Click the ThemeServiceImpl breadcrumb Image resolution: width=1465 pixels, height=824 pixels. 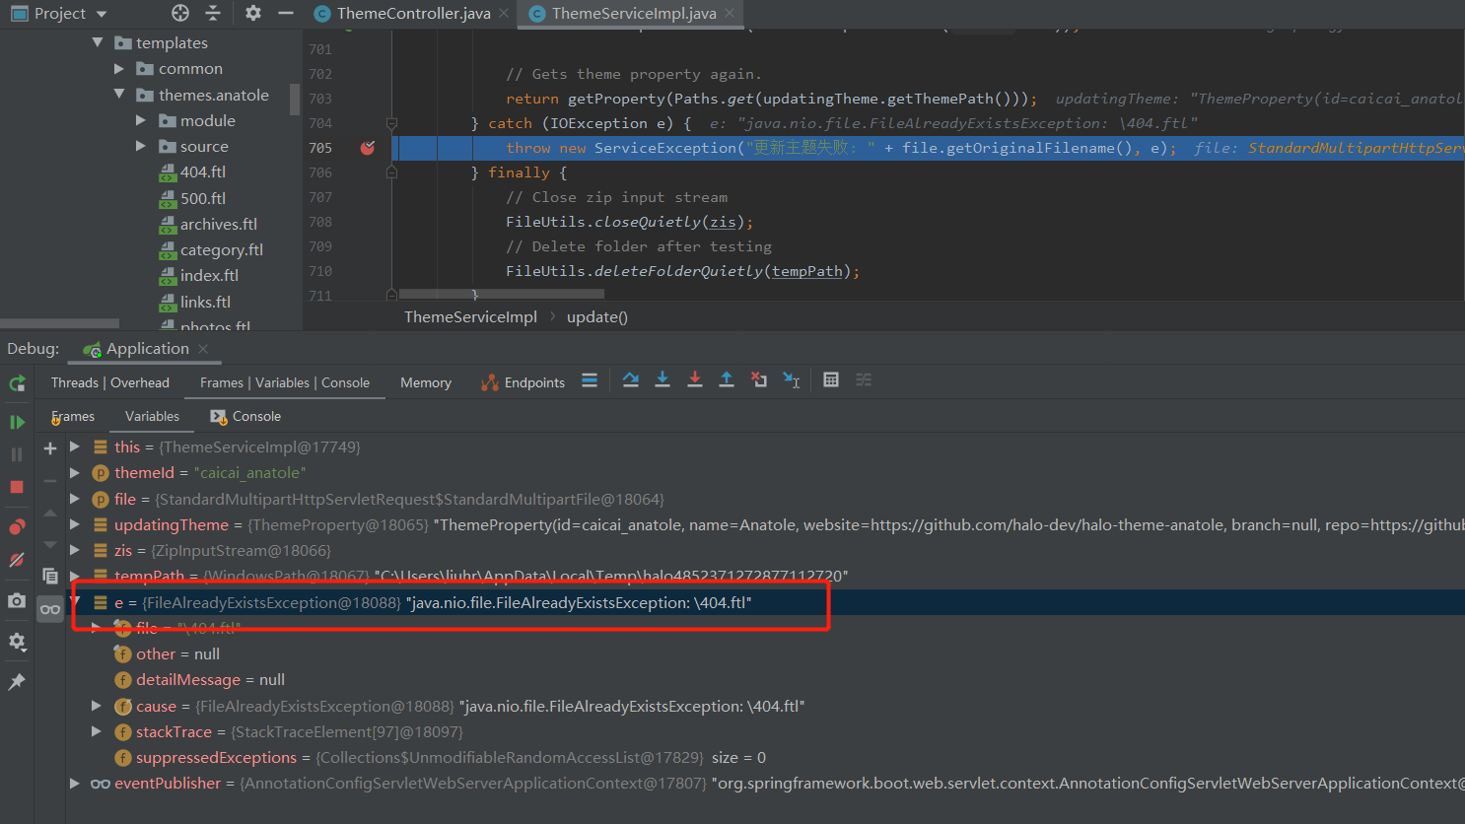click(x=470, y=316)
